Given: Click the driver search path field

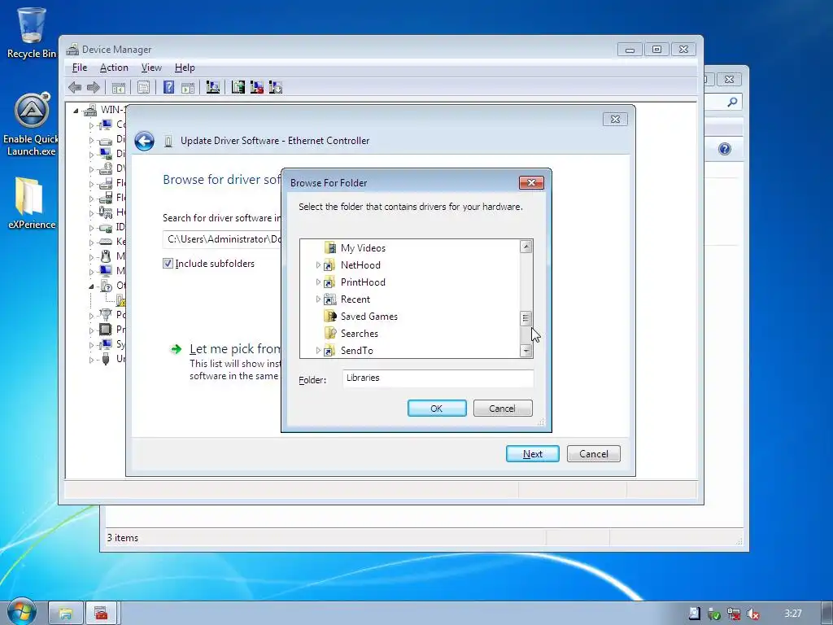Looking at the screenshot, I should pyautogui.click(x=222, y=239).
